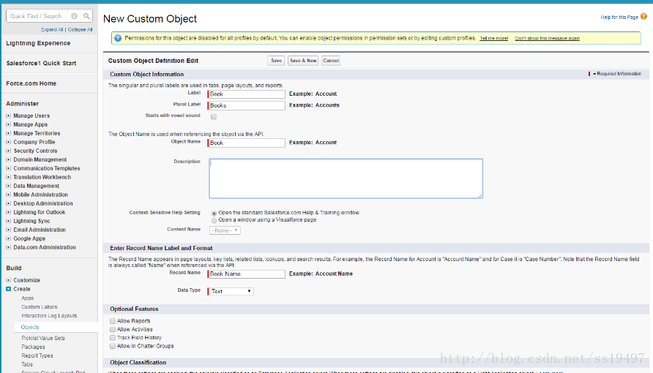653x373 pixels.
Task: Click Collapse All link
Action: pos(80,29)
